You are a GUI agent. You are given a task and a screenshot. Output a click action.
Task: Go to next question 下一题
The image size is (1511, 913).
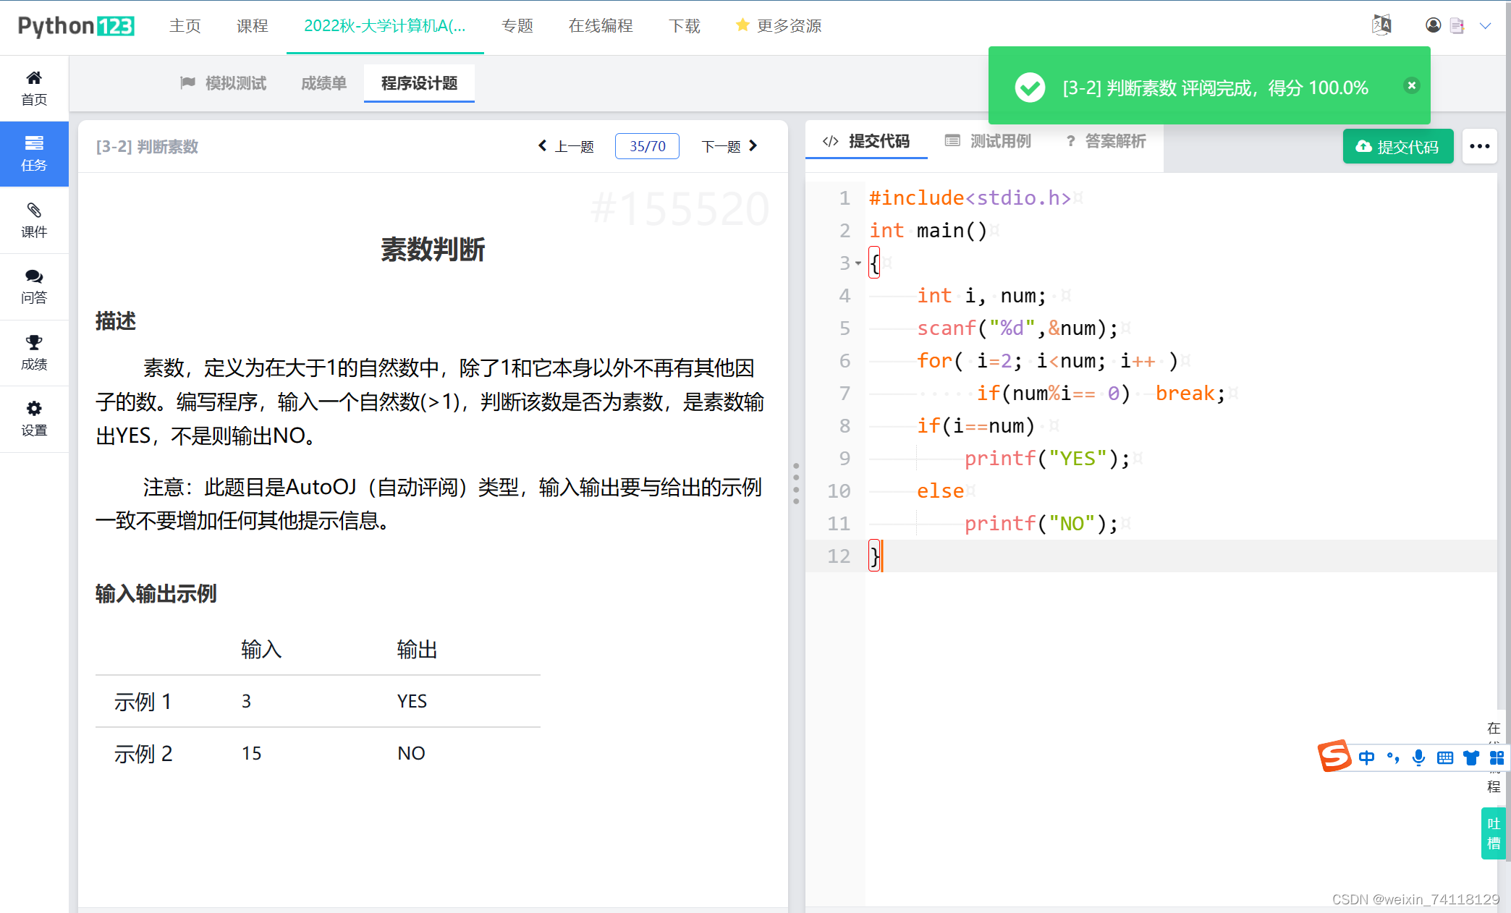click(729, 146)
